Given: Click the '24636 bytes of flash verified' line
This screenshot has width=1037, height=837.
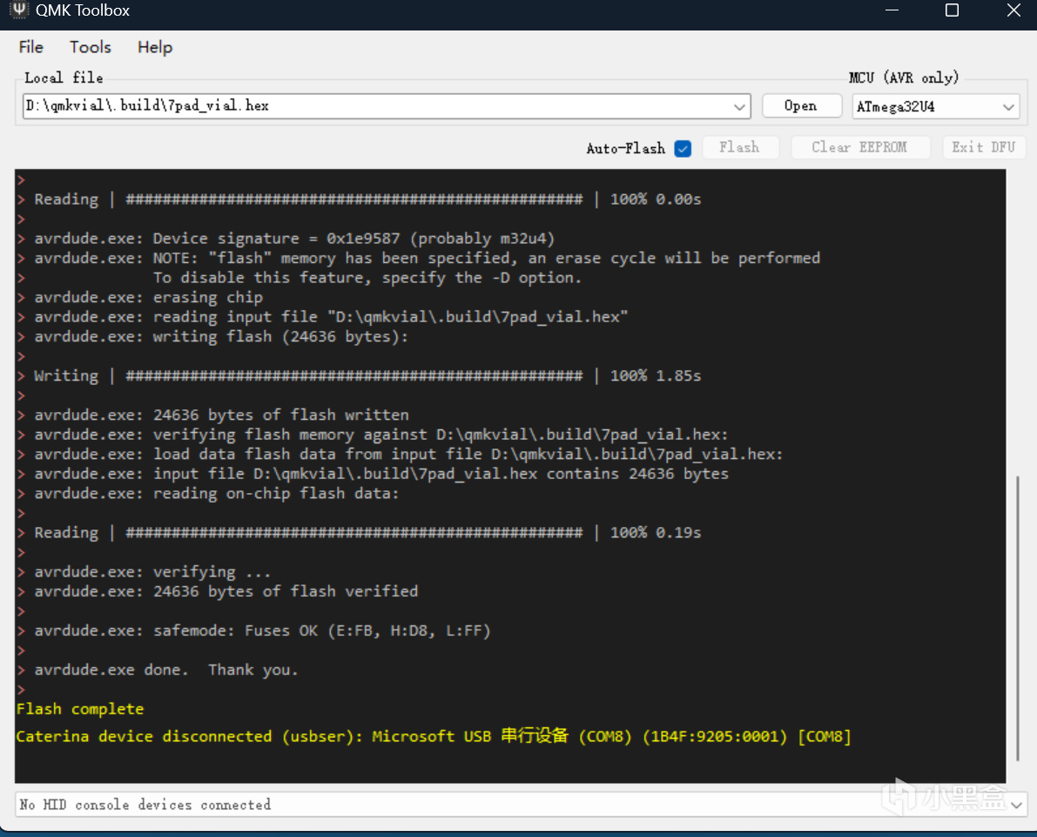Looking at the screenshot, I should click(x=226, y=591).
